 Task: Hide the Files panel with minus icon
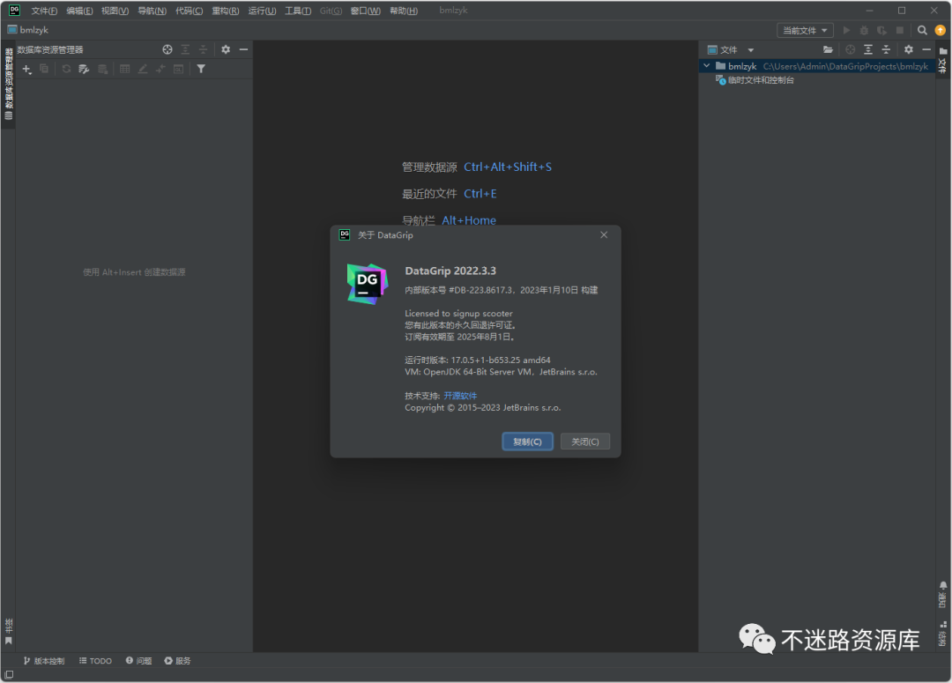926,49
